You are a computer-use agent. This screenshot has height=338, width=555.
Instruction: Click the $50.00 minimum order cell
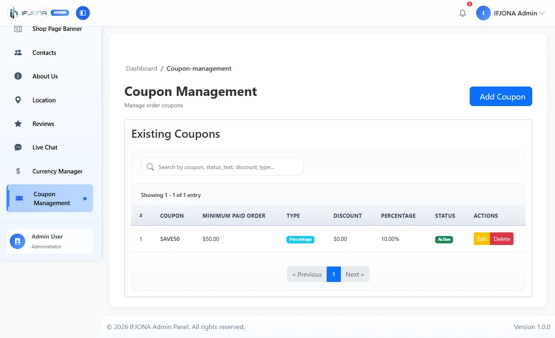point(211,239)
